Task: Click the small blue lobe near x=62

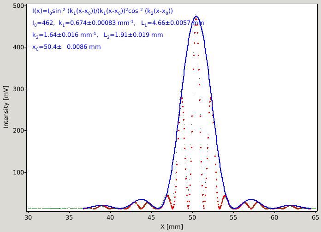Action: 291,205
